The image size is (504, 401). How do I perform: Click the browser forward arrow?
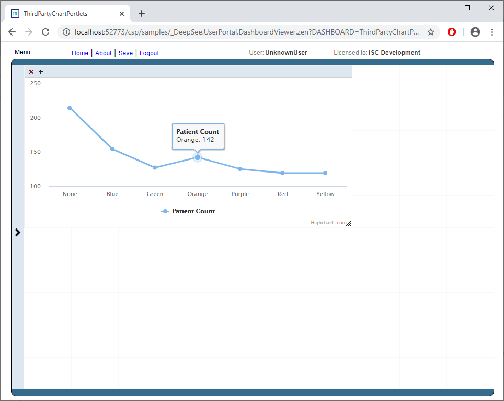pyautogui.click(x=29, y=32)
